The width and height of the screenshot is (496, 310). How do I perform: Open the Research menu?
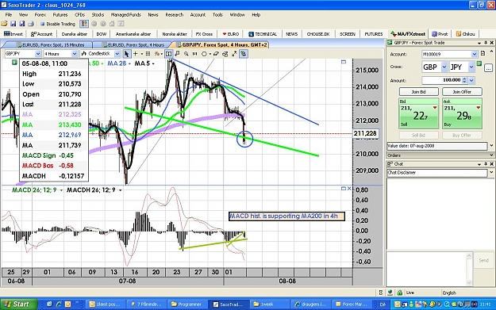point(175,14)
